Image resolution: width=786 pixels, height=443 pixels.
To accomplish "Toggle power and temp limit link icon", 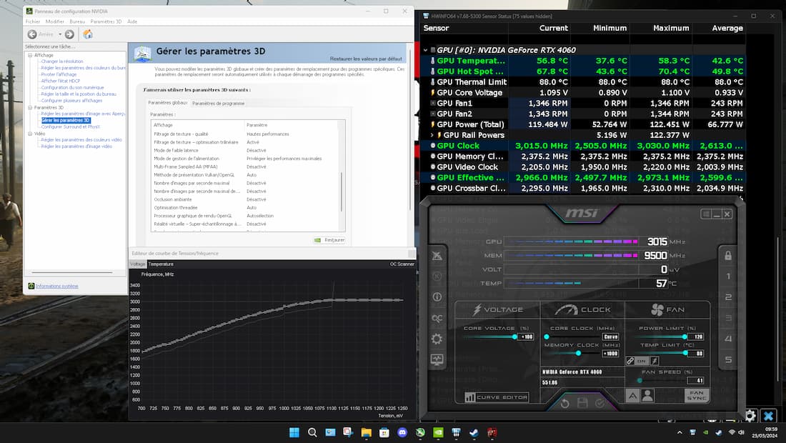I will [x=631, y=361].
